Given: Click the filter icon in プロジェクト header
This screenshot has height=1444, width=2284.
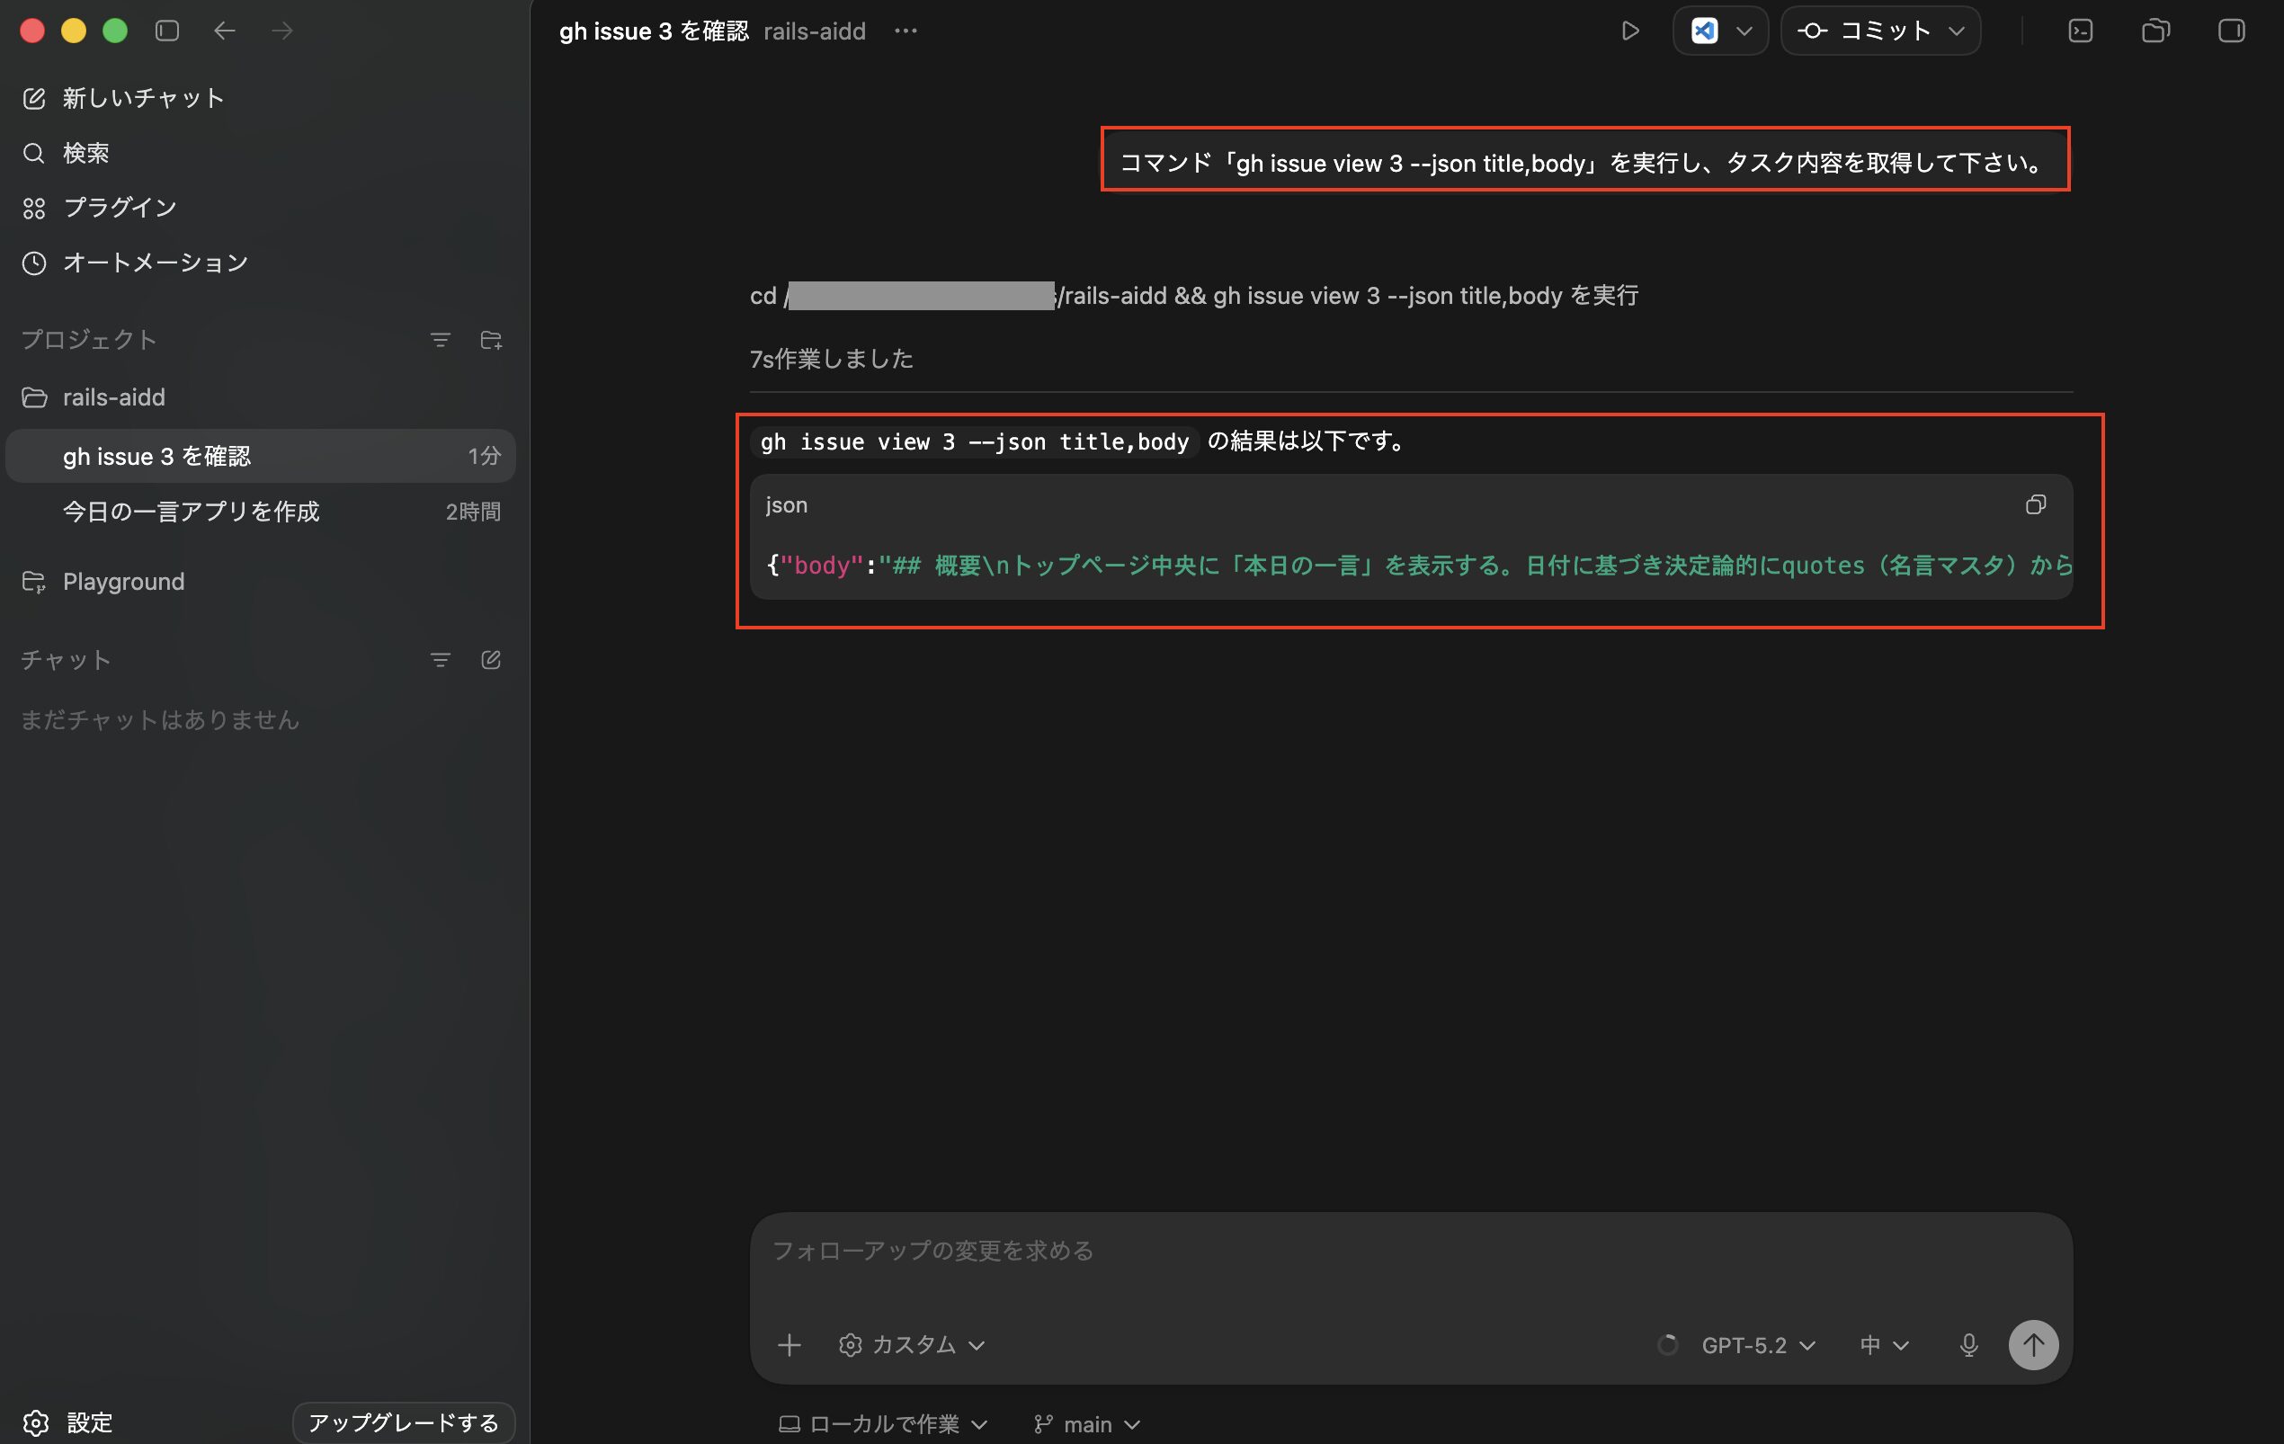Looking at the screenshot, I should point(440,340).
